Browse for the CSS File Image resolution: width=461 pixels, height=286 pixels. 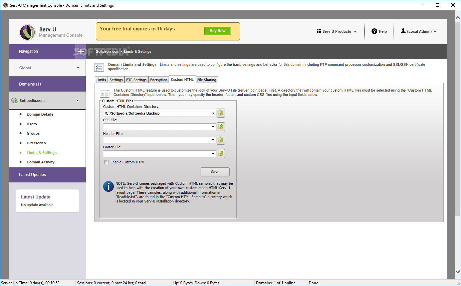pos(221,127)
